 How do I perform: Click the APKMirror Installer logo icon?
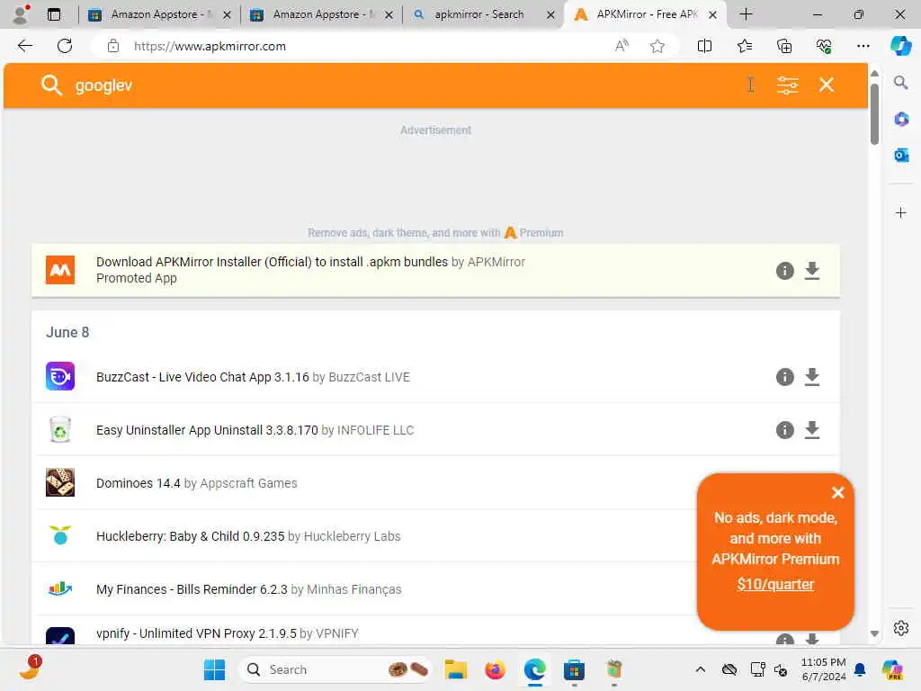pos(60,270)
